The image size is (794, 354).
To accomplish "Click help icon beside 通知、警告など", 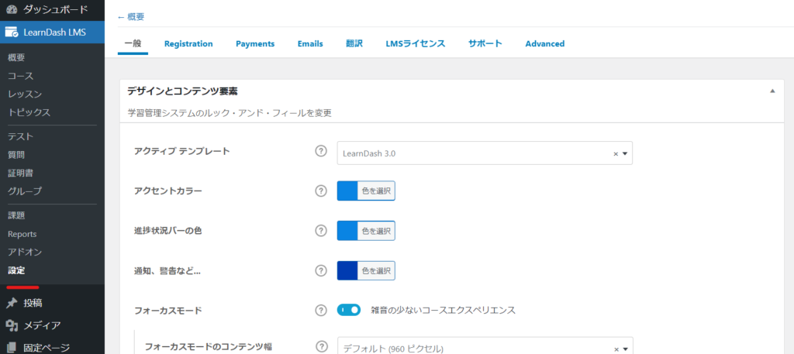I will click(321, 270).
